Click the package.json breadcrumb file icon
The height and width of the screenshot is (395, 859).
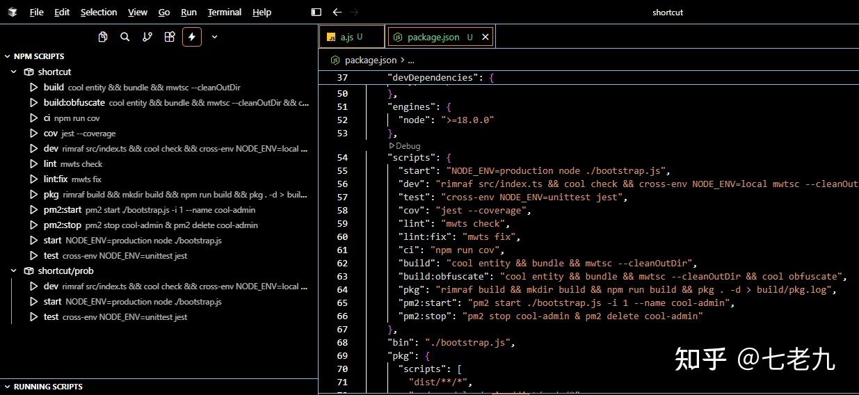point(335,61)
